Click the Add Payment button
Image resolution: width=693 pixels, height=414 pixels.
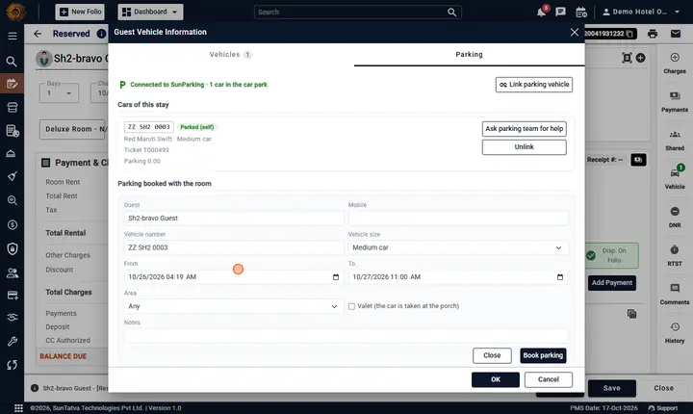click(x=612, y=283)
